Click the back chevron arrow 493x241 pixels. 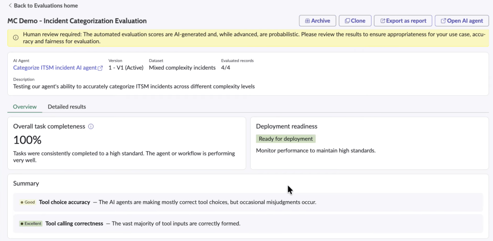tap(10, 6)
